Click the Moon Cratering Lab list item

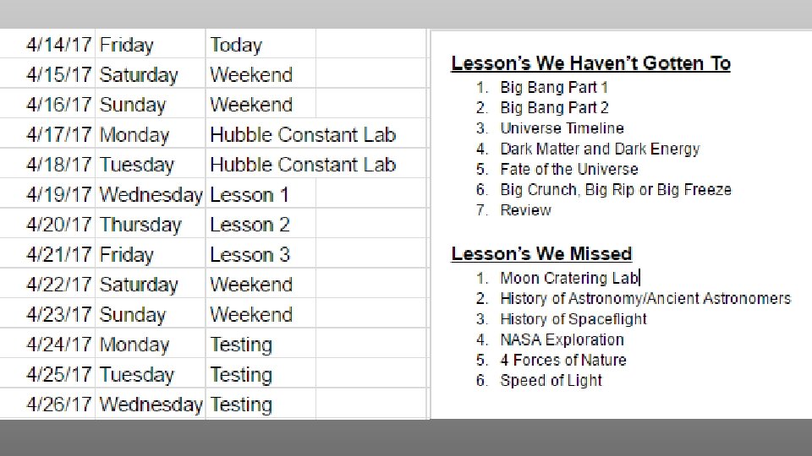coord(568,278)
